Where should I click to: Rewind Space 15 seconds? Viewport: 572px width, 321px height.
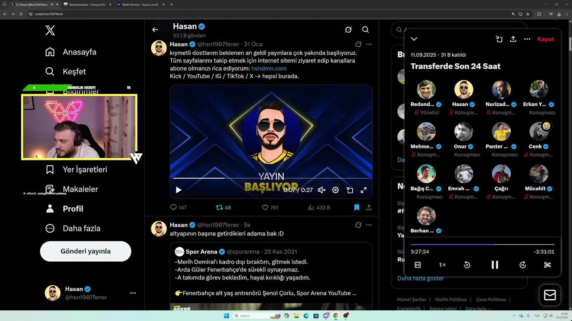(x=467, y=265)
